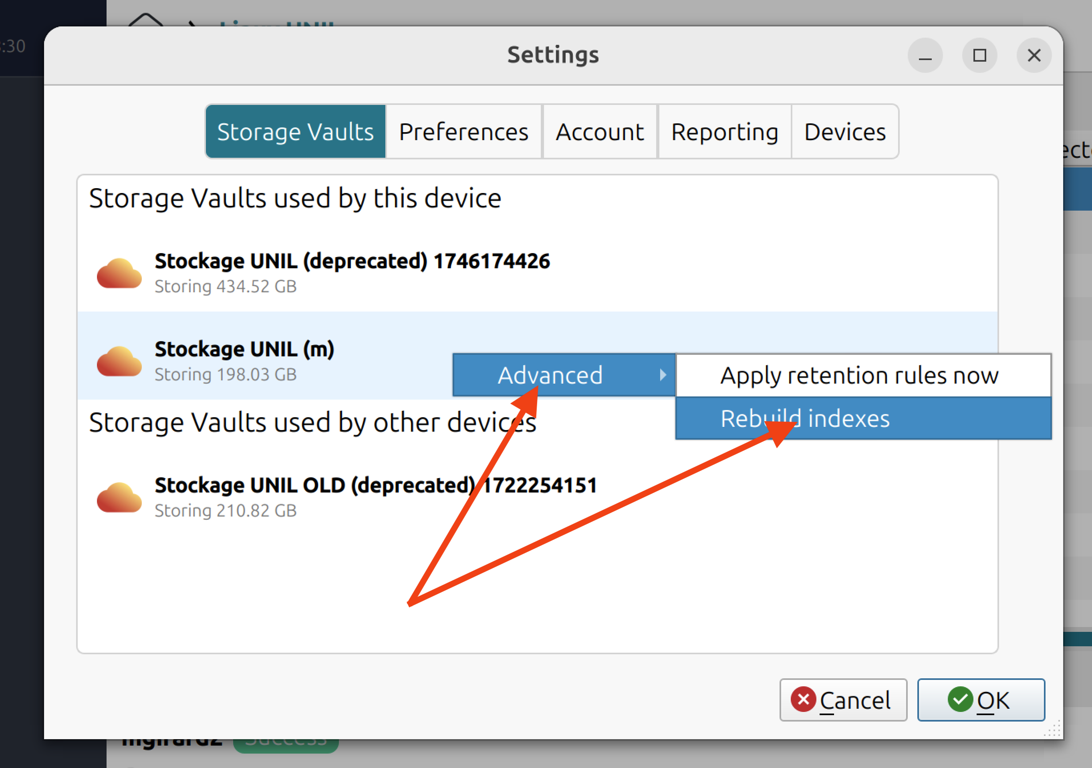The width and height of the screenshot is (1092, 768).
Task: Close the Settings dialog window
Action: [x=1034, y=55]
